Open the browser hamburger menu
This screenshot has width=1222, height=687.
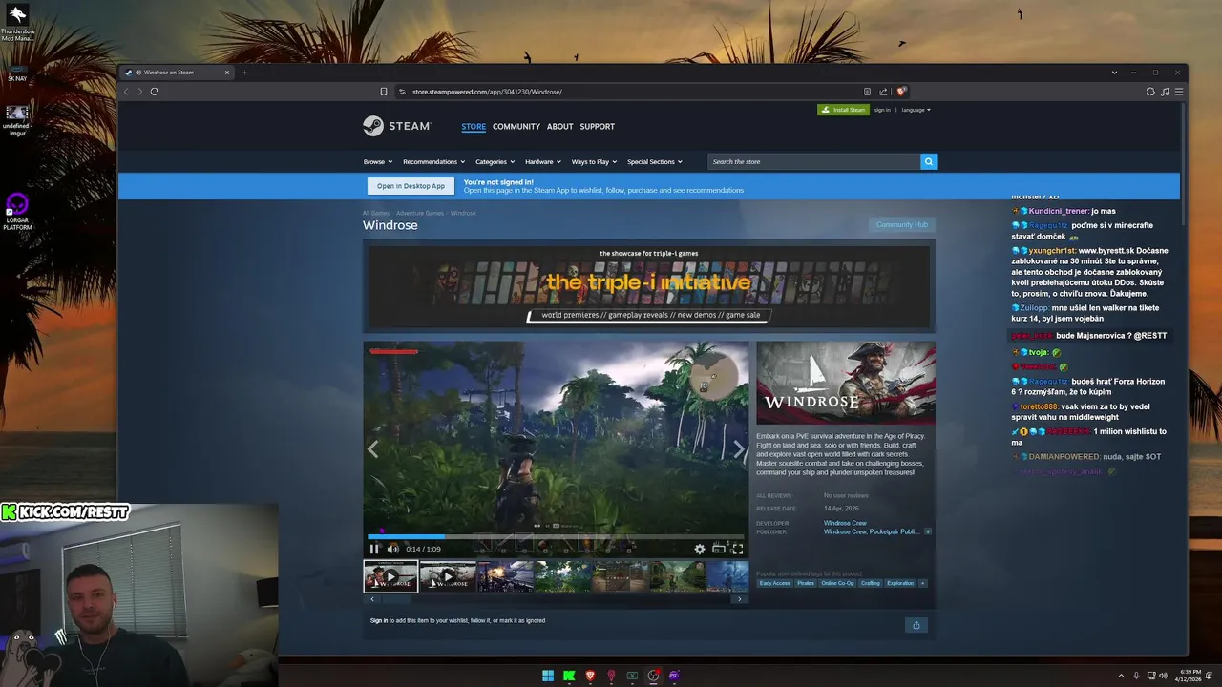click(x=1179, y=92)
